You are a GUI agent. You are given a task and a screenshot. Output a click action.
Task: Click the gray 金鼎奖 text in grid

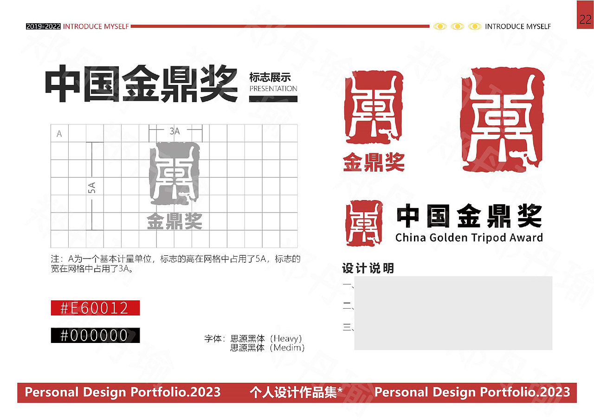pyautogui.click(x=174, y=221)
